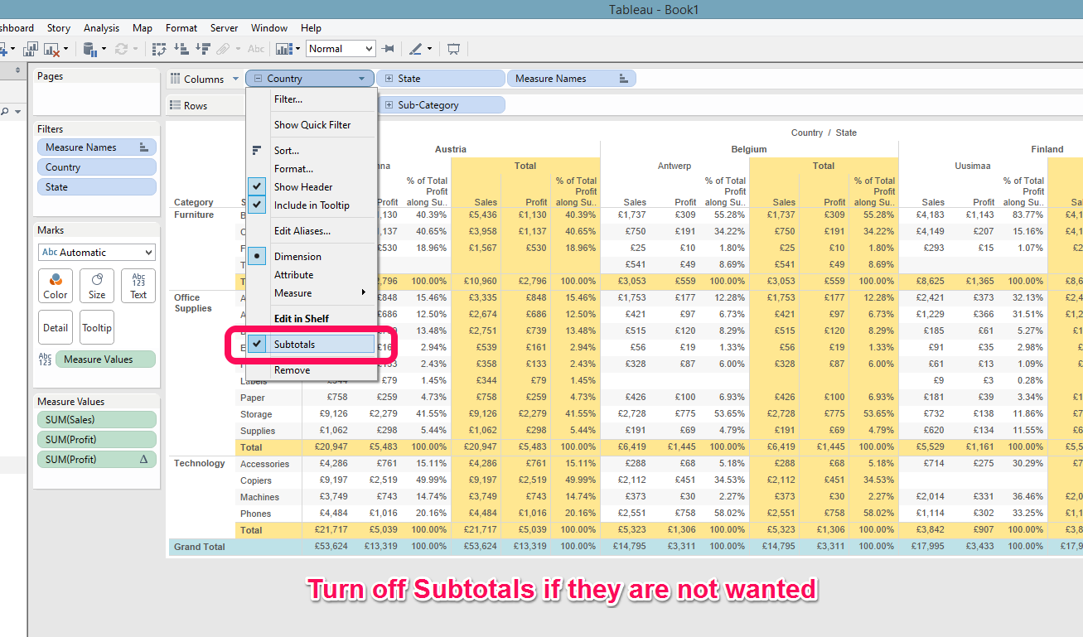Click the database auto-update pause icon
Viewport: 1083px width, 637px height.
tap(89, 49)
